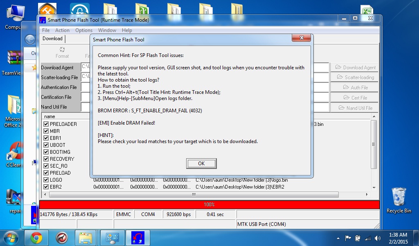
Task: Click the network signal tray icon
Action: tap(368, 238)
